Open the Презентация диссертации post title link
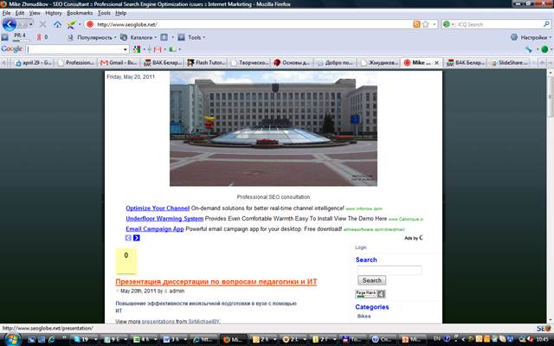 (x=216, y=281)
